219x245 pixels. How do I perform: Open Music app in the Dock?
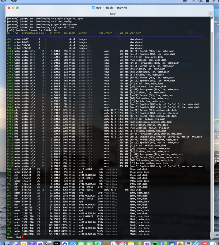205,243
